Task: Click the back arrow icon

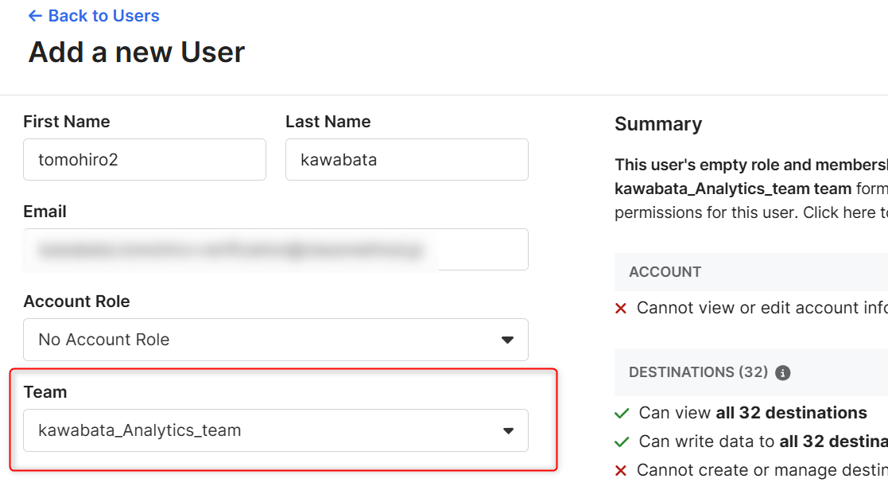Action: 35,16
